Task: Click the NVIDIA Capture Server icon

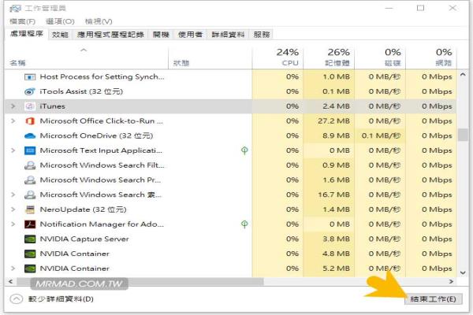Action: point(30,239)
